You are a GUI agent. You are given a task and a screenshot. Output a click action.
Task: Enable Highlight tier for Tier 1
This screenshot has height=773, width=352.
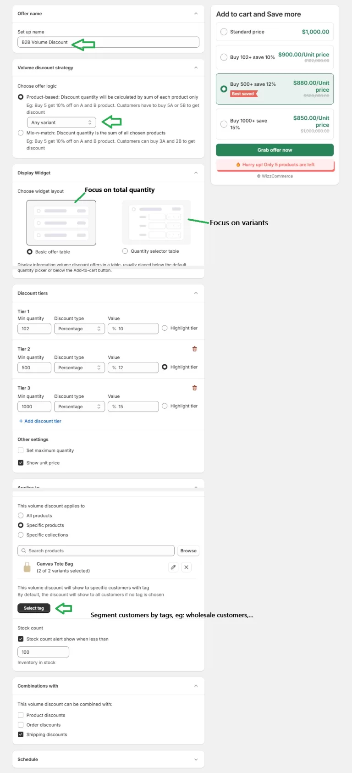(x=165, y=328)
